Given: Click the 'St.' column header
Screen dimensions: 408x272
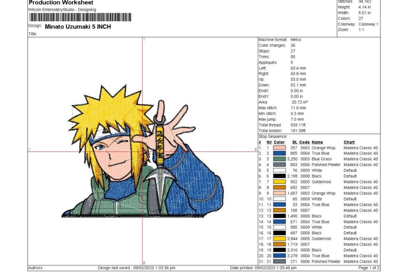Looking at the screenshot, I should pyautogui.click(x=294, y=142).
